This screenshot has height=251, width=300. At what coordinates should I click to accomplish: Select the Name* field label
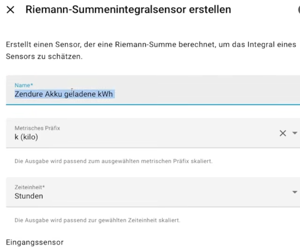(x=24, y=85)
